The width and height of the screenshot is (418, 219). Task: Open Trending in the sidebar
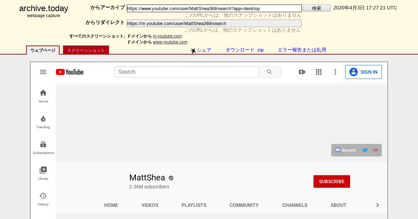tap(43, 122)
